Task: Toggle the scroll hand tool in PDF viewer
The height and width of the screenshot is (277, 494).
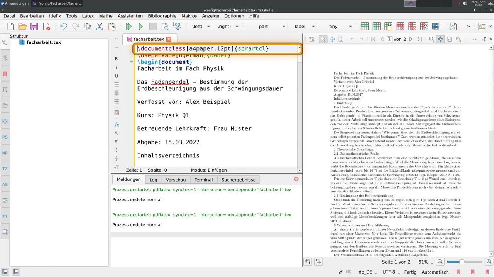Action: pyautogui.click(x=332, y=39)
